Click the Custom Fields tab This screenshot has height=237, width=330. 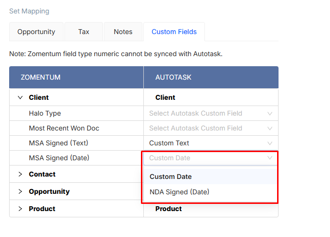pos(174,32)
